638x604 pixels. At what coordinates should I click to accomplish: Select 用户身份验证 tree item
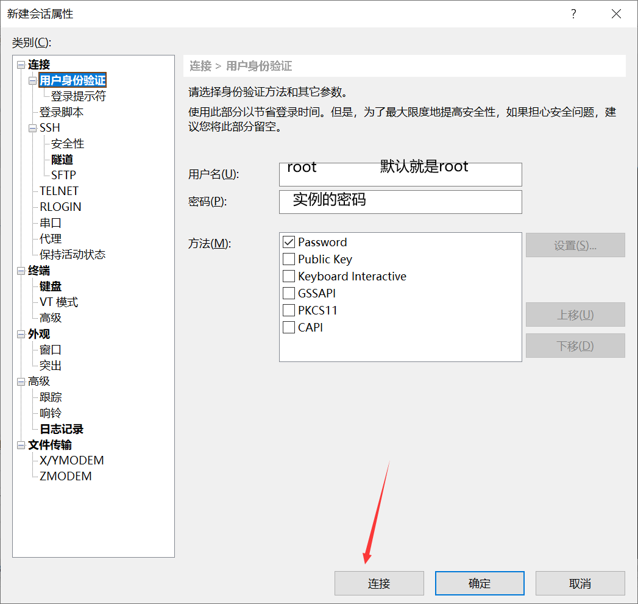[x=73, y=80]
